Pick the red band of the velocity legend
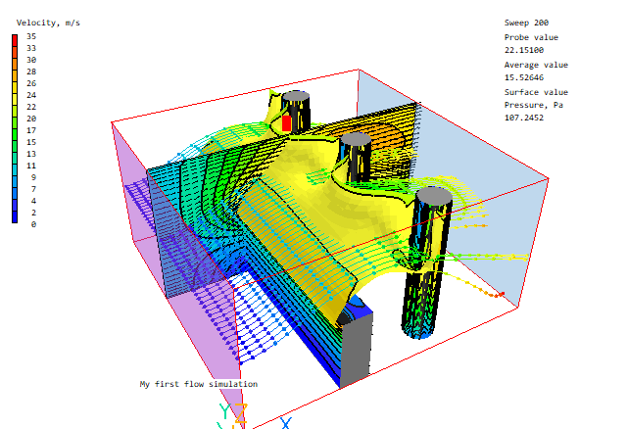627x429 pixels. tap(15, 40)
